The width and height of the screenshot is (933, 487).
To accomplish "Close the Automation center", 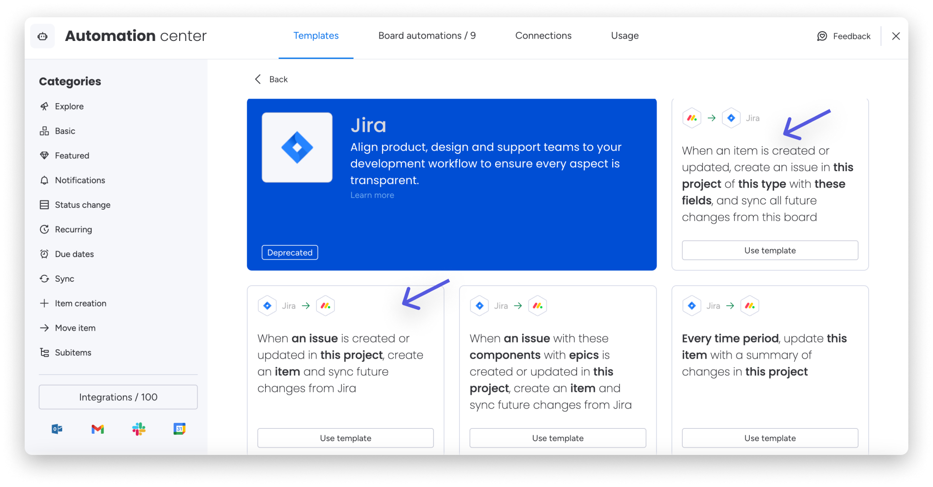I will (x=896, y=36).
